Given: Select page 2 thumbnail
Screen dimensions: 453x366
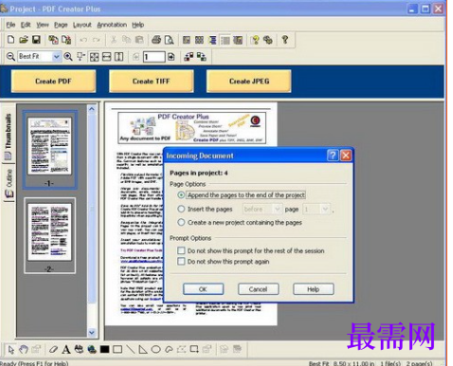Looking at the screenshot, I should point(49,235).
